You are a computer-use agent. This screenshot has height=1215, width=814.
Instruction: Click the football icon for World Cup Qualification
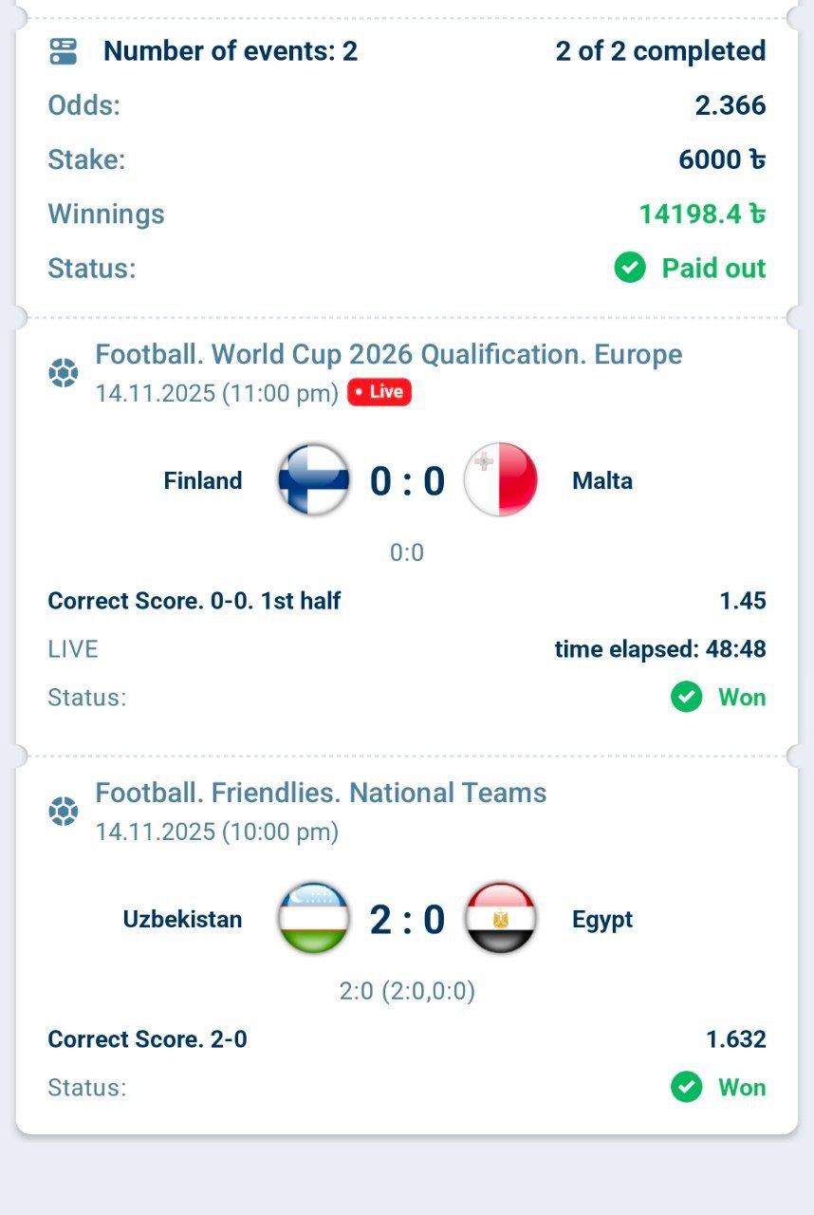click(63, 373)
